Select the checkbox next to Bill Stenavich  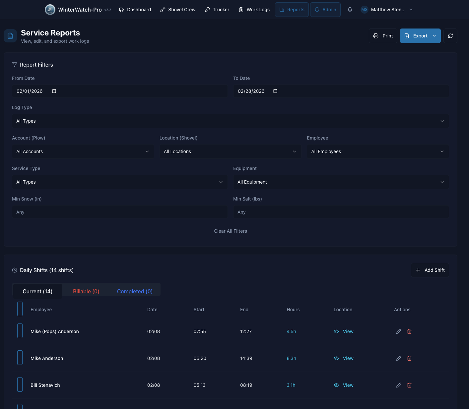pos(20,384)
